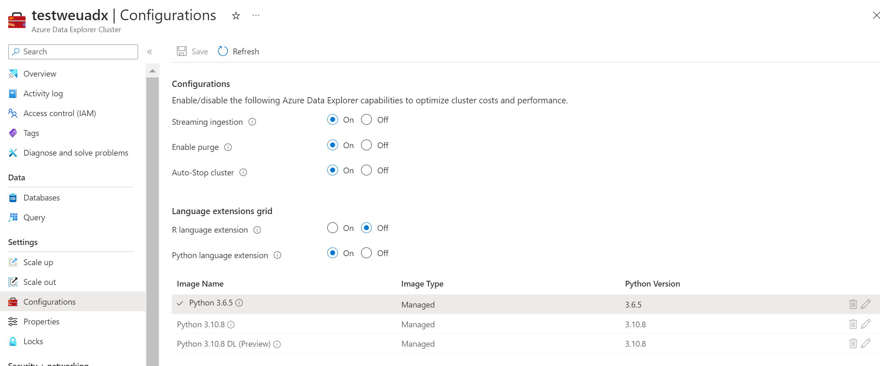Image resolution: width=880 pixels, height=366 pixels.
Task: Turn off Streaming ingestion
Action: 366,120
